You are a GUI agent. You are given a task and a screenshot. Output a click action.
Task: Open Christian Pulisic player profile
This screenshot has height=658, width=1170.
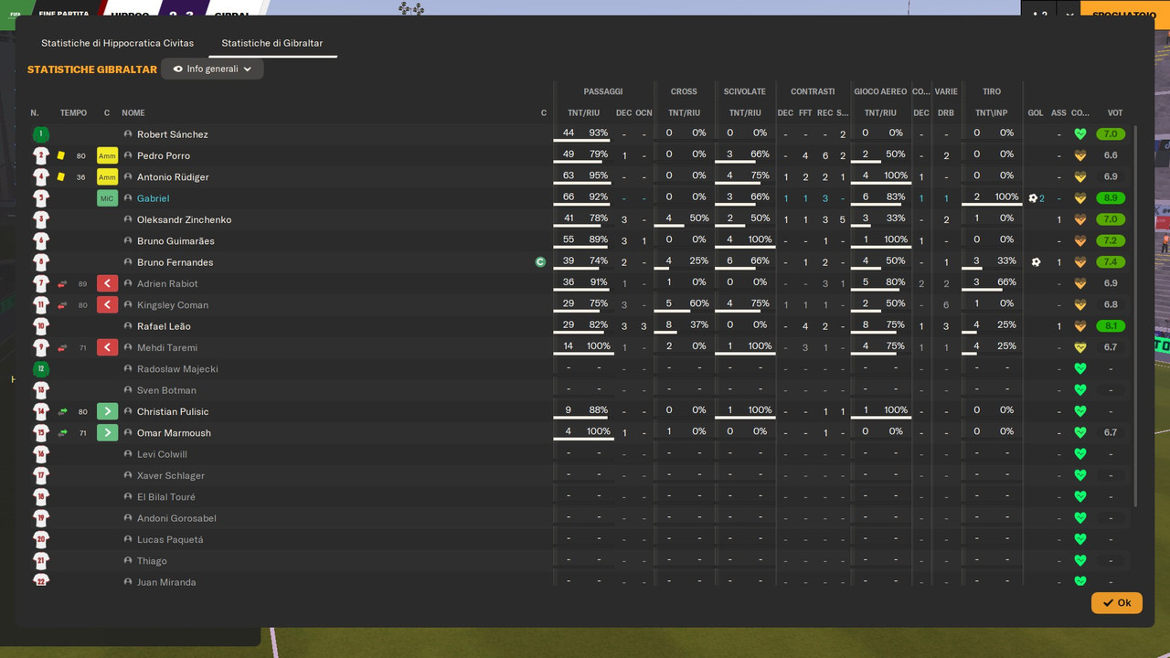(173, 411)
